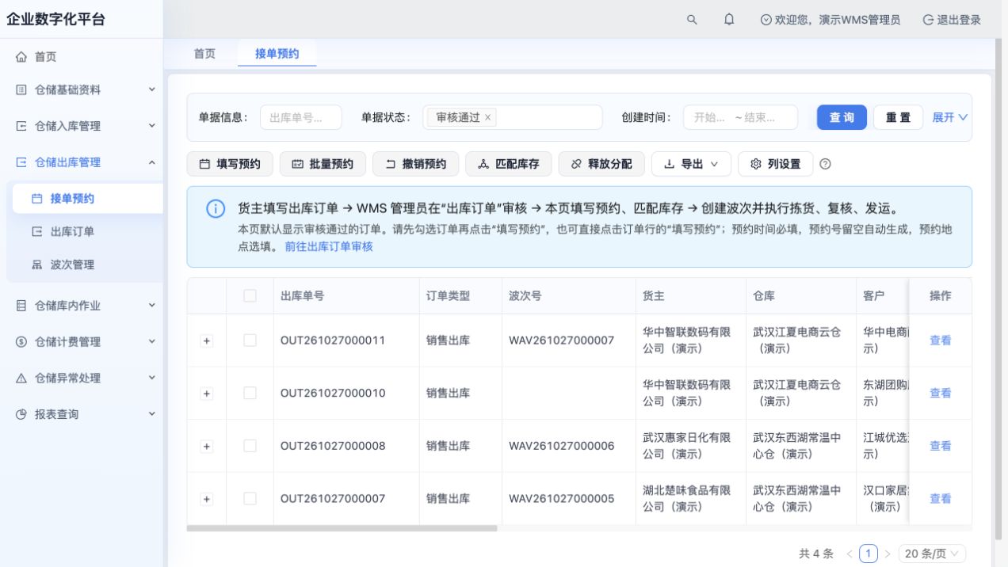Click the table horizontal scrollbar
This screenshot has height=567, width=1008.
point(342,528)
